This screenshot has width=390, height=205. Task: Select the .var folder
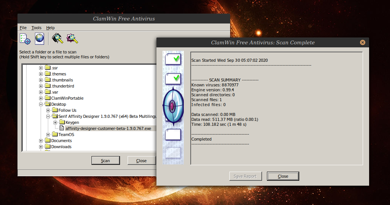click(x=55, y=92)
